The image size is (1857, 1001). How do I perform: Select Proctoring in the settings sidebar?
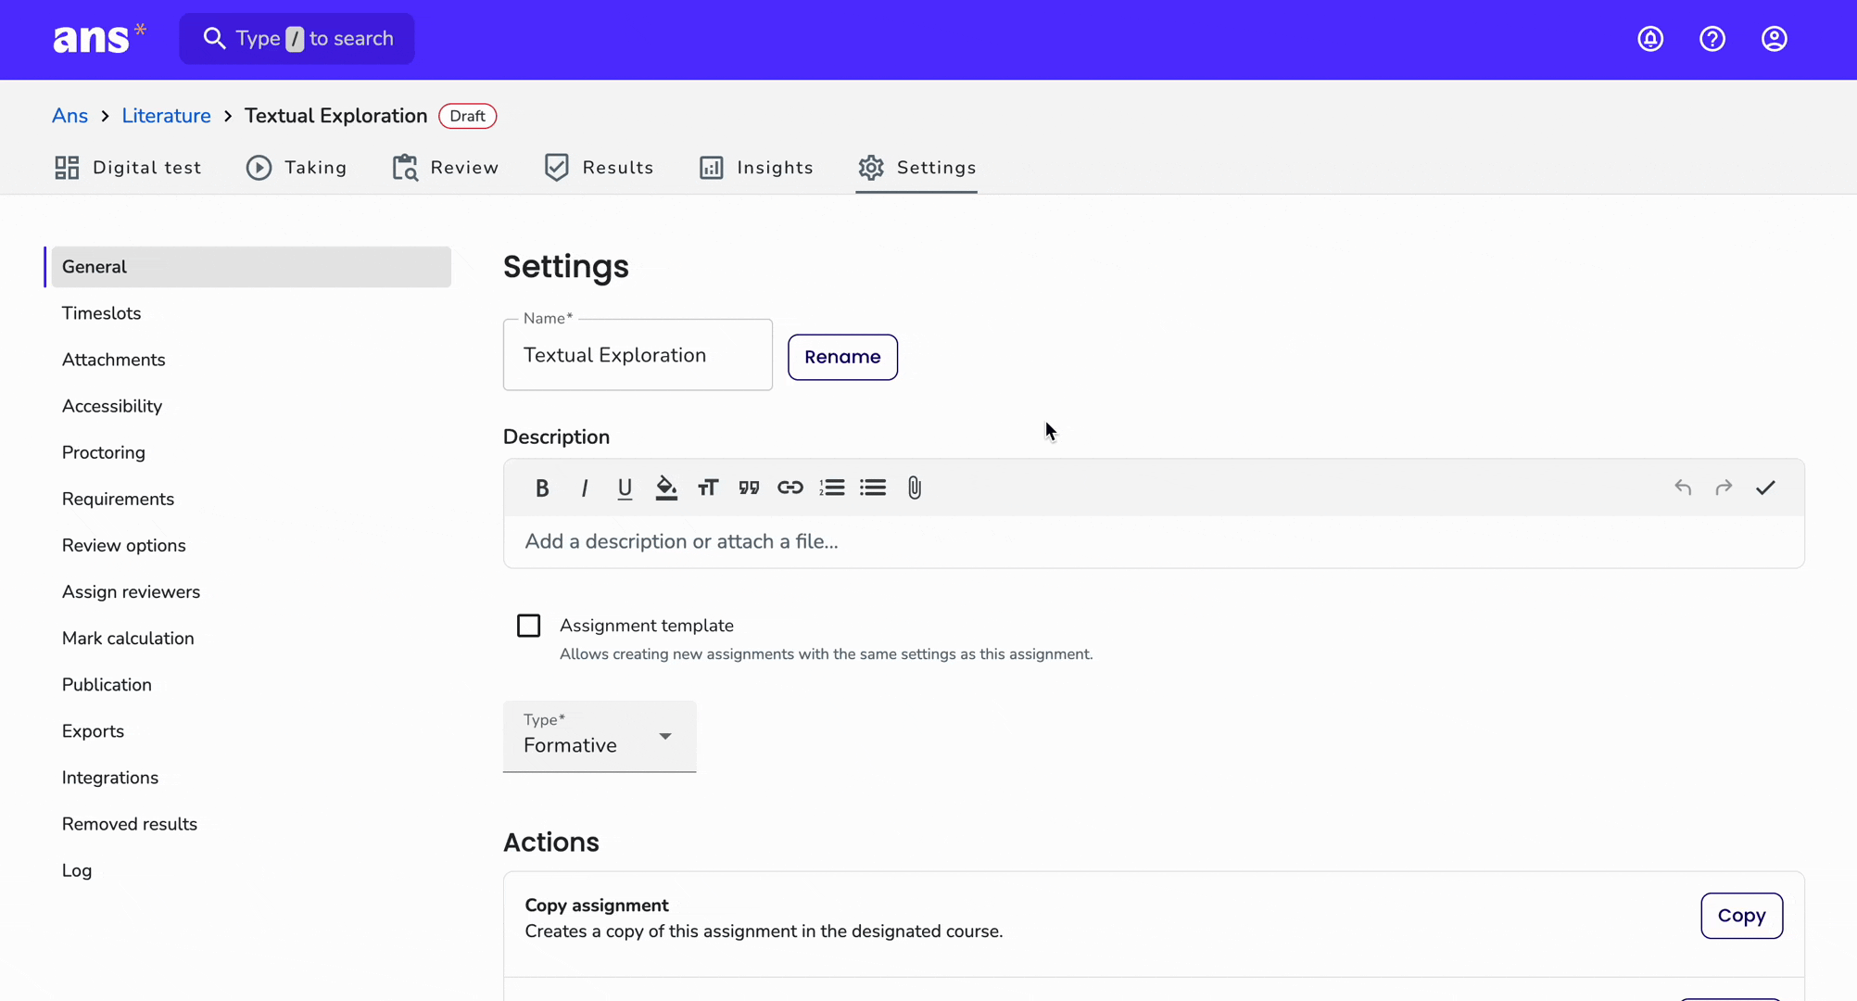point(104,452)
